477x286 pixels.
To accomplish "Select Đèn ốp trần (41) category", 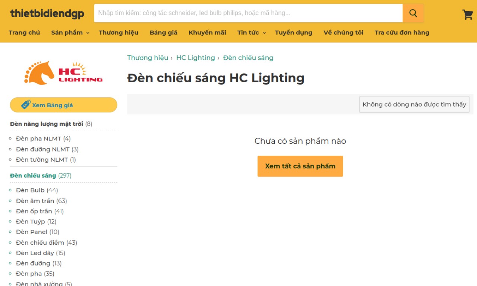I will coord(40,211).
